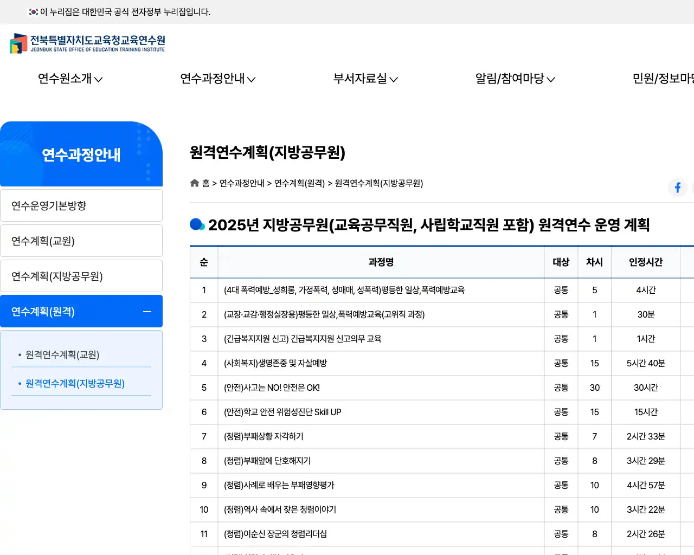Click the 4시간 57분 time cell
This screenshot has width=694, height=555.
[x=646, y=485]
